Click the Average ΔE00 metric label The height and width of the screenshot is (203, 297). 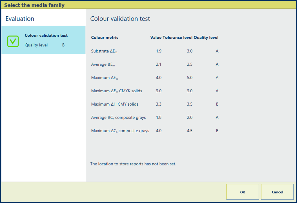tap(103, 64)
